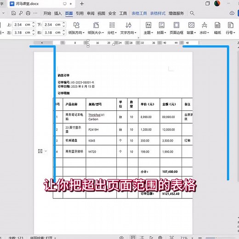
Task: Click the search magnifier icon
Action: (x=192, y=13)
